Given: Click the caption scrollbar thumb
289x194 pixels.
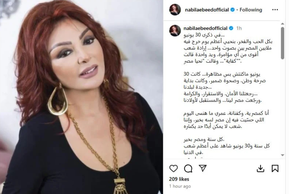Looking at the screenshot, I should tap(282, 43).
